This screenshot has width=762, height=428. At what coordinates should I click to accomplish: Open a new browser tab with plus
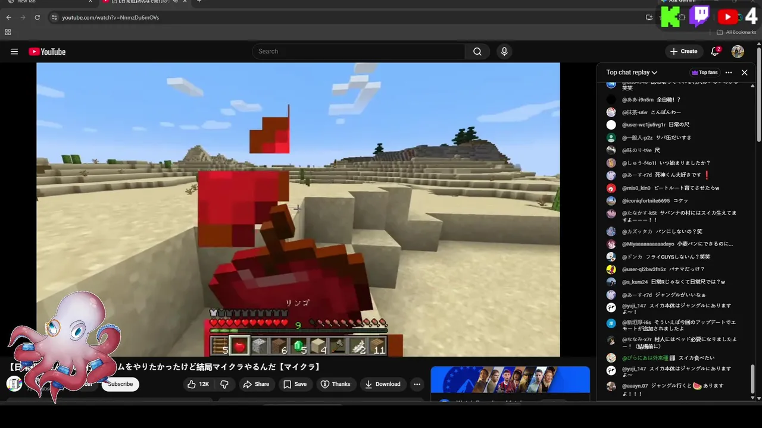pyautogui.click(x=199, y=2)
